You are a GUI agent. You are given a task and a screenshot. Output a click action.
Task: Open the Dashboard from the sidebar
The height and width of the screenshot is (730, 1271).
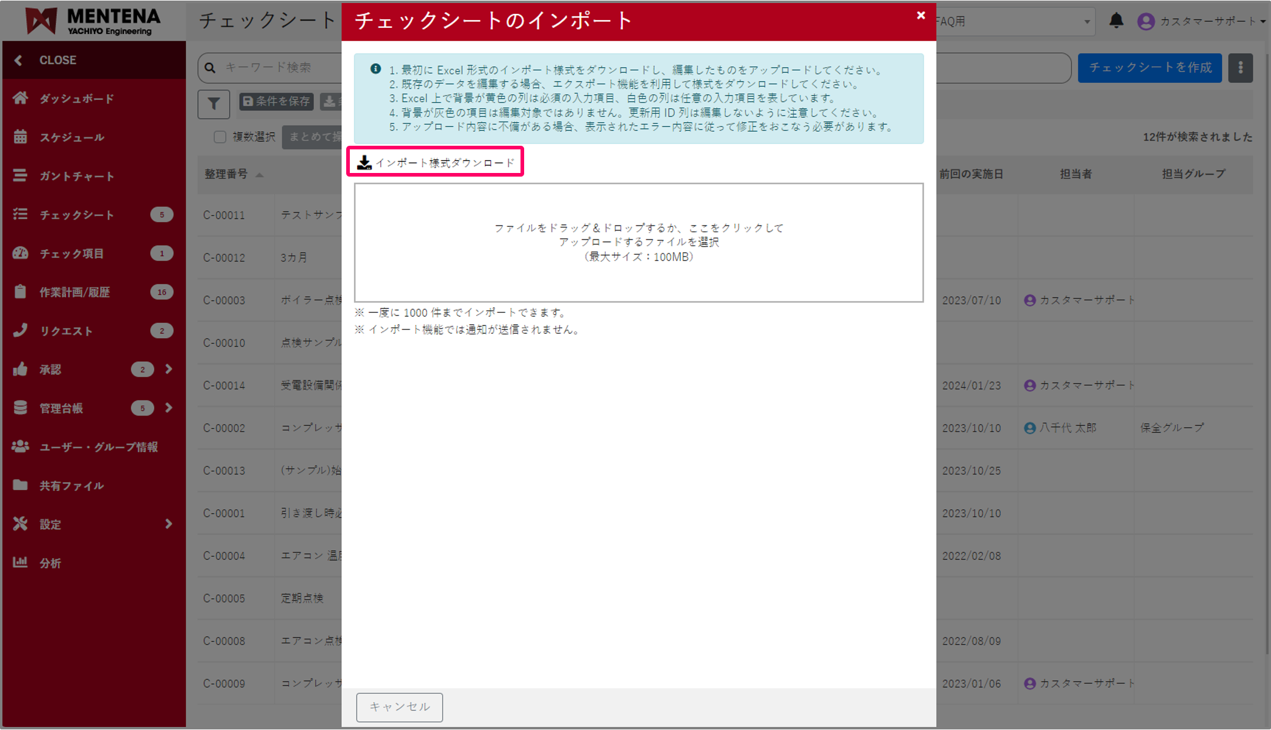click(76, 98)
